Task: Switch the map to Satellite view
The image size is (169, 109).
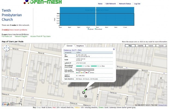Action: pos(140,46)
